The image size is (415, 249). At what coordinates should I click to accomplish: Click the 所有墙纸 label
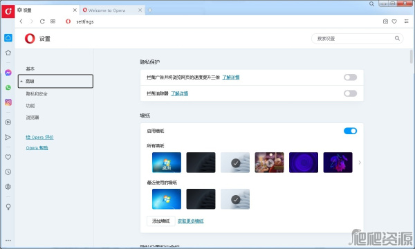click(156, 146)
